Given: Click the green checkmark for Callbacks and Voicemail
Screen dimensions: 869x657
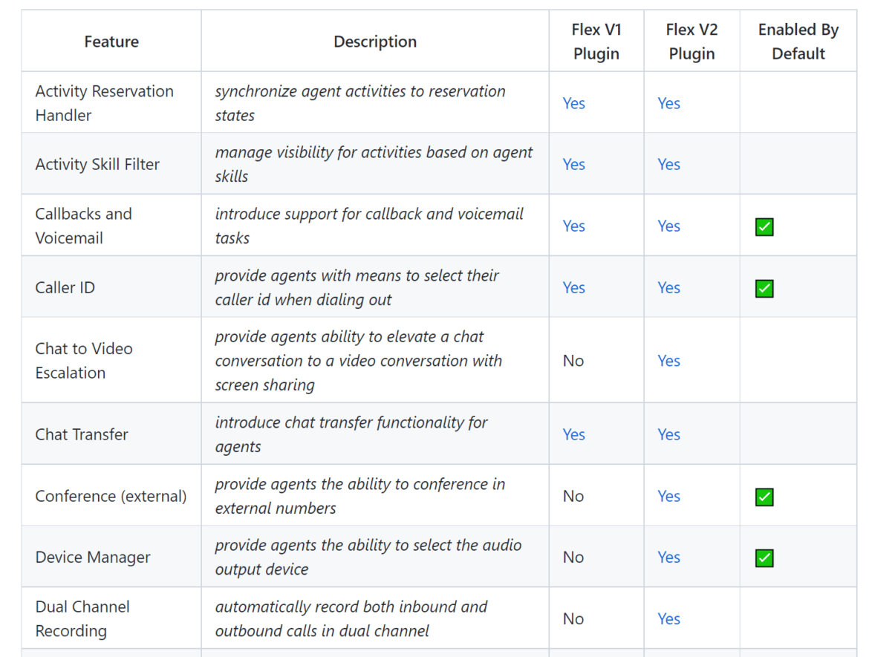Looking at the screenshot, I should tap(764, 226).
